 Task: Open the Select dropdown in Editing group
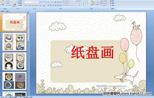[113, 5]
